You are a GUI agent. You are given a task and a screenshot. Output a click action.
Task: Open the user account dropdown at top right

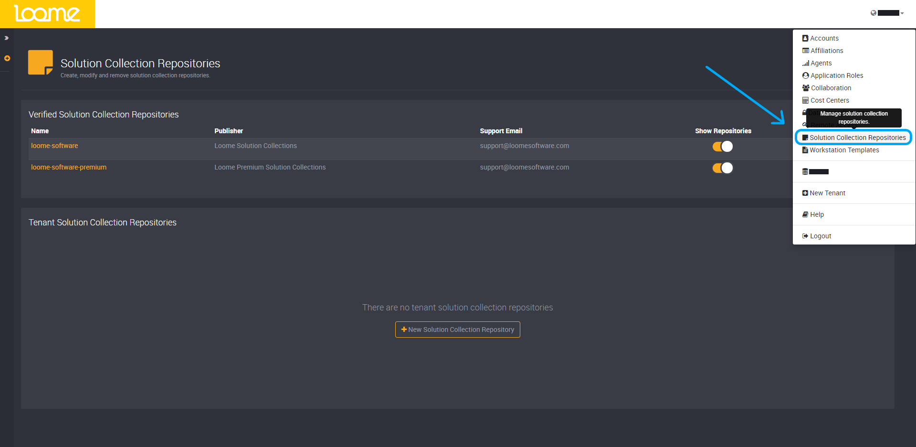(x=888, y=13)
